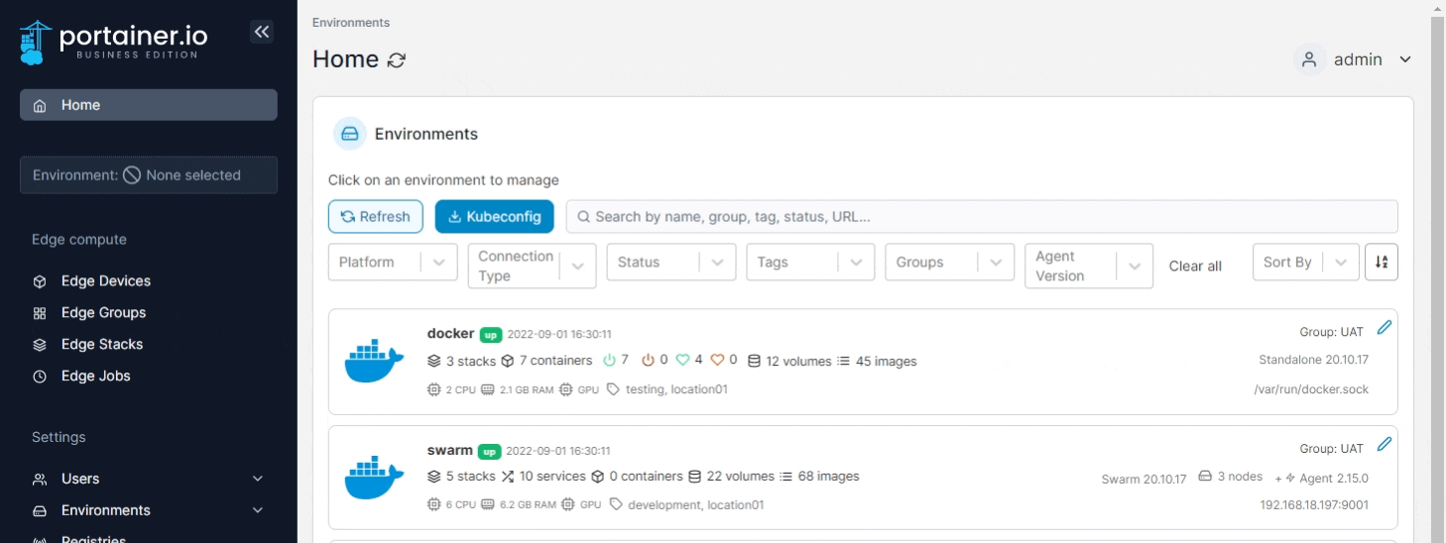Open the Status filter dropdown

click(671, 263)
